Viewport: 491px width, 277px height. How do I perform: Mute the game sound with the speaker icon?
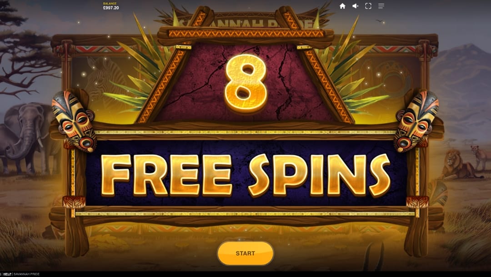coord(355,6)
